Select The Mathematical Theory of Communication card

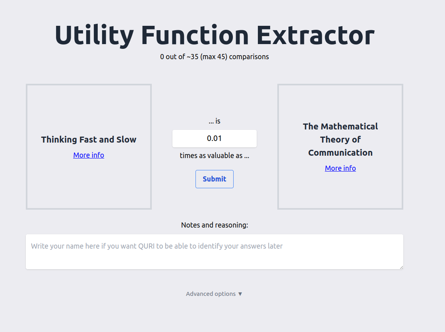[x=340, y=147]
